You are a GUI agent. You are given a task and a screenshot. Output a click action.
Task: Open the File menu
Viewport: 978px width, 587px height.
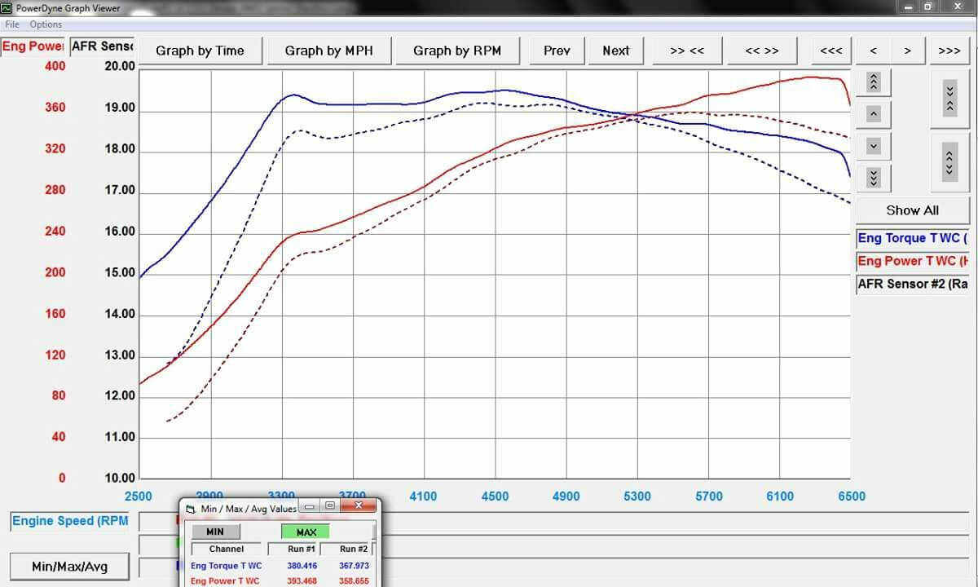pos(12,24)
